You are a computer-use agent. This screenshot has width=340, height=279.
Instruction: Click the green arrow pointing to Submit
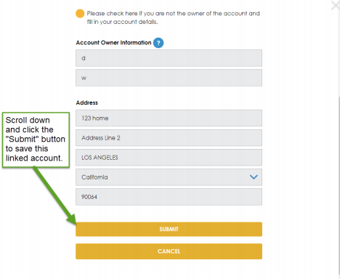tap(55, 195)
